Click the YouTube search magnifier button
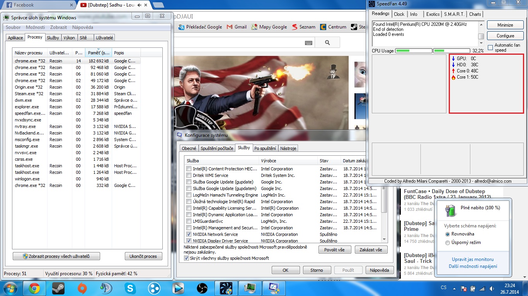Image resolution: width=528 pixels, height=296 pixels. pyautogui.click(x=327, y=42)
